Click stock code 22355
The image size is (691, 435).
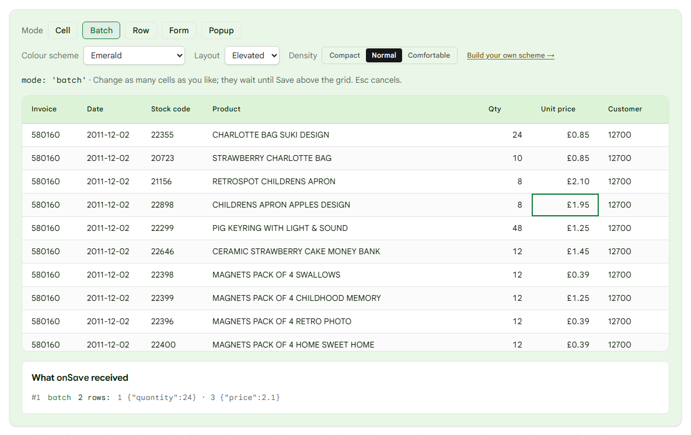point(173,135)
